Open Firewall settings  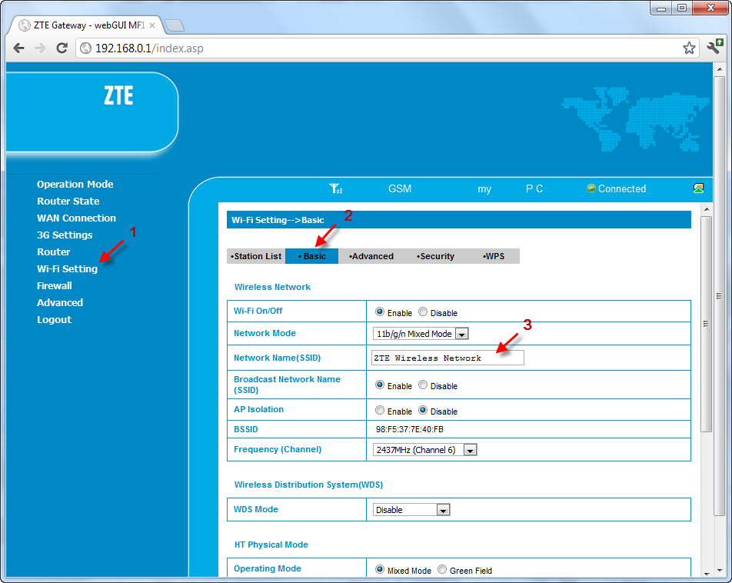[55, 285]
